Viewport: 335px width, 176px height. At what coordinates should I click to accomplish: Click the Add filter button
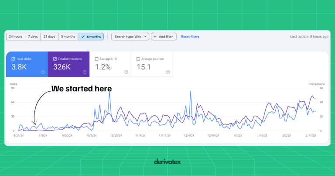(164, 37)
